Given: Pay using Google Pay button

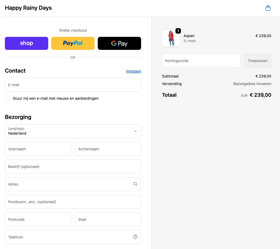Looking at the screenshot, I should (119, 43).
